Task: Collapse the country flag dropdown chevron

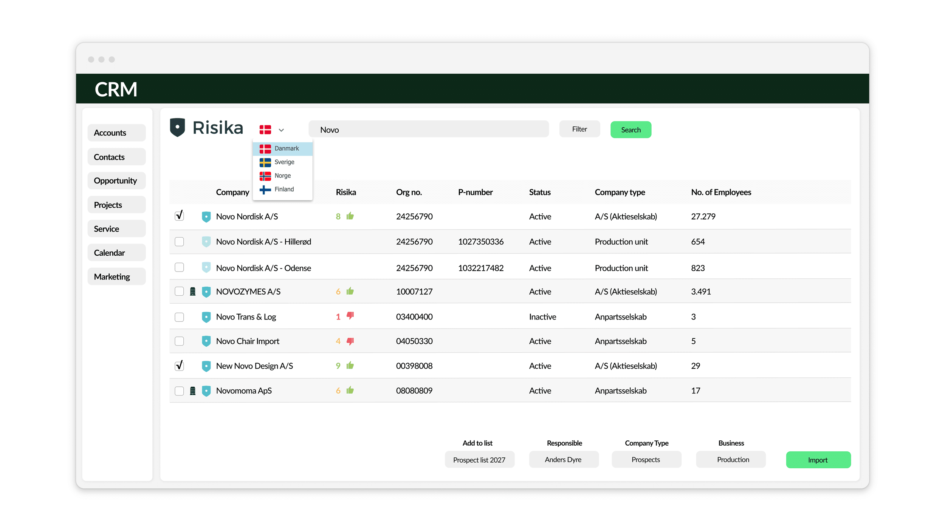Action: (281, 130)
